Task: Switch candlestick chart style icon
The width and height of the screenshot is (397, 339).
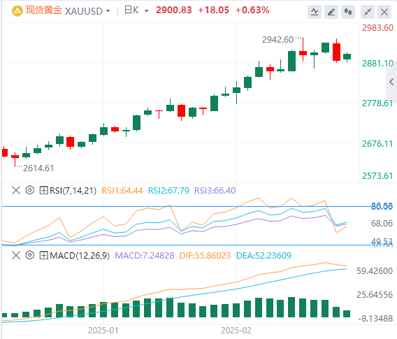Action: pos(348,12)
